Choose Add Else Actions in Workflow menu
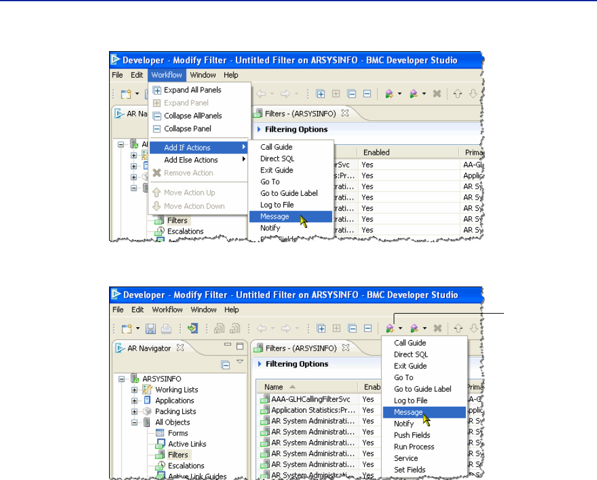 click(x=198, y=160)
